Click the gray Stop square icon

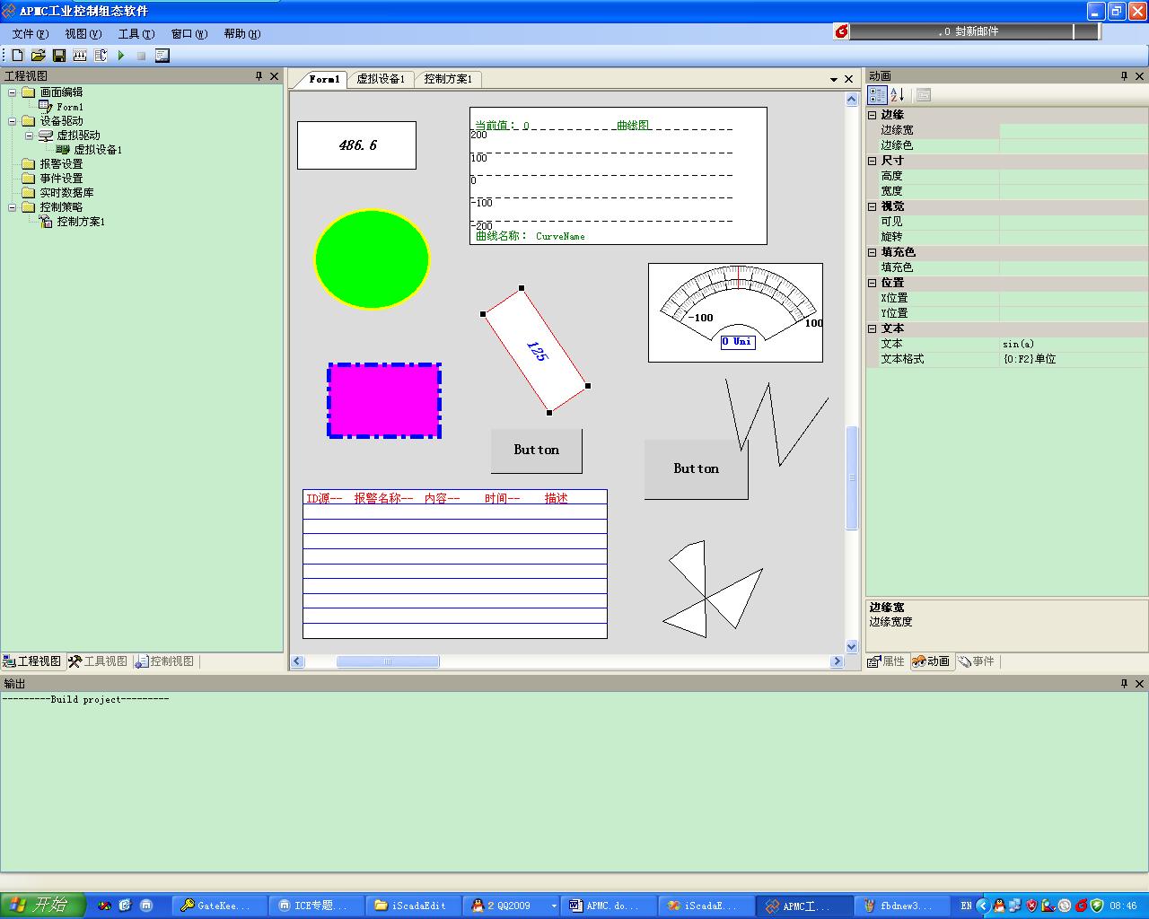[141, 56]
